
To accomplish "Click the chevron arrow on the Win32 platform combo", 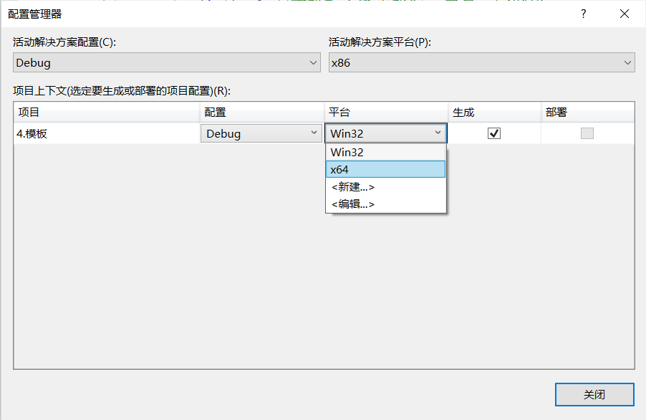I will click(438, 133).
